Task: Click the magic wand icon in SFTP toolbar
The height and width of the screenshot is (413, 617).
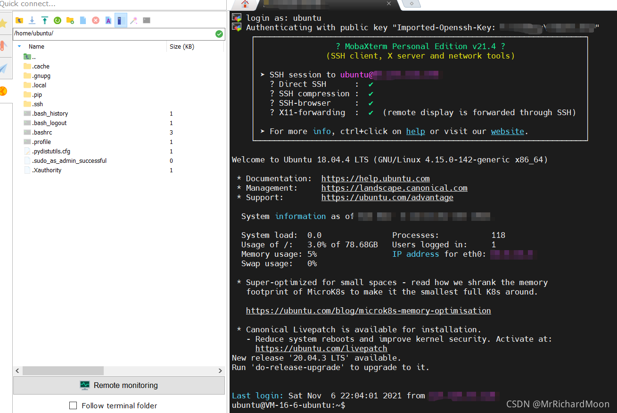Action: click(x=134, y=20)
